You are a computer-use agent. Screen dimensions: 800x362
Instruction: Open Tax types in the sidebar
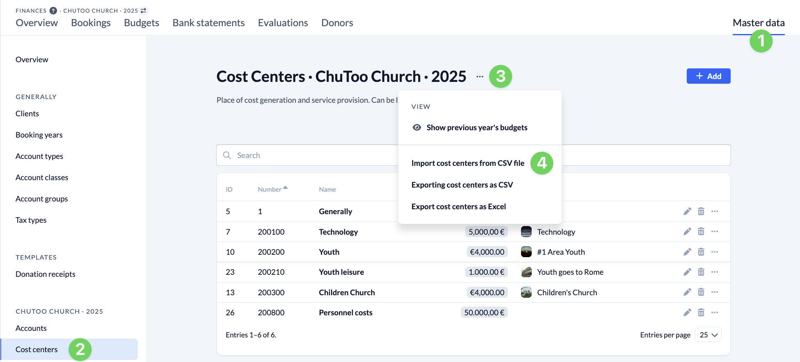pos(31,220)
